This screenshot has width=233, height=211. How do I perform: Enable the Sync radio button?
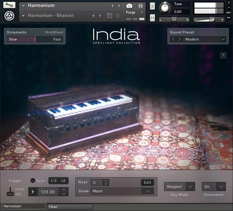click(33, 180)
